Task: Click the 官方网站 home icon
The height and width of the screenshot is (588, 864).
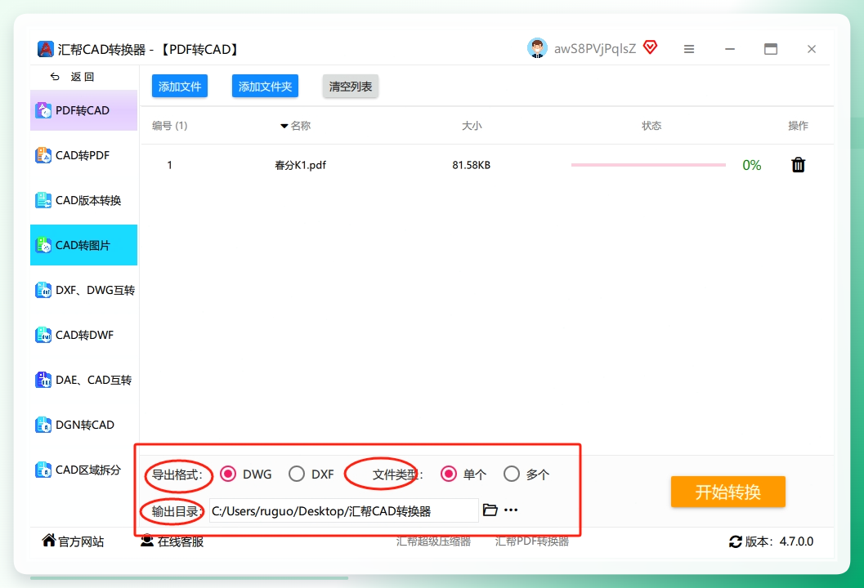Action: point(48,541)
